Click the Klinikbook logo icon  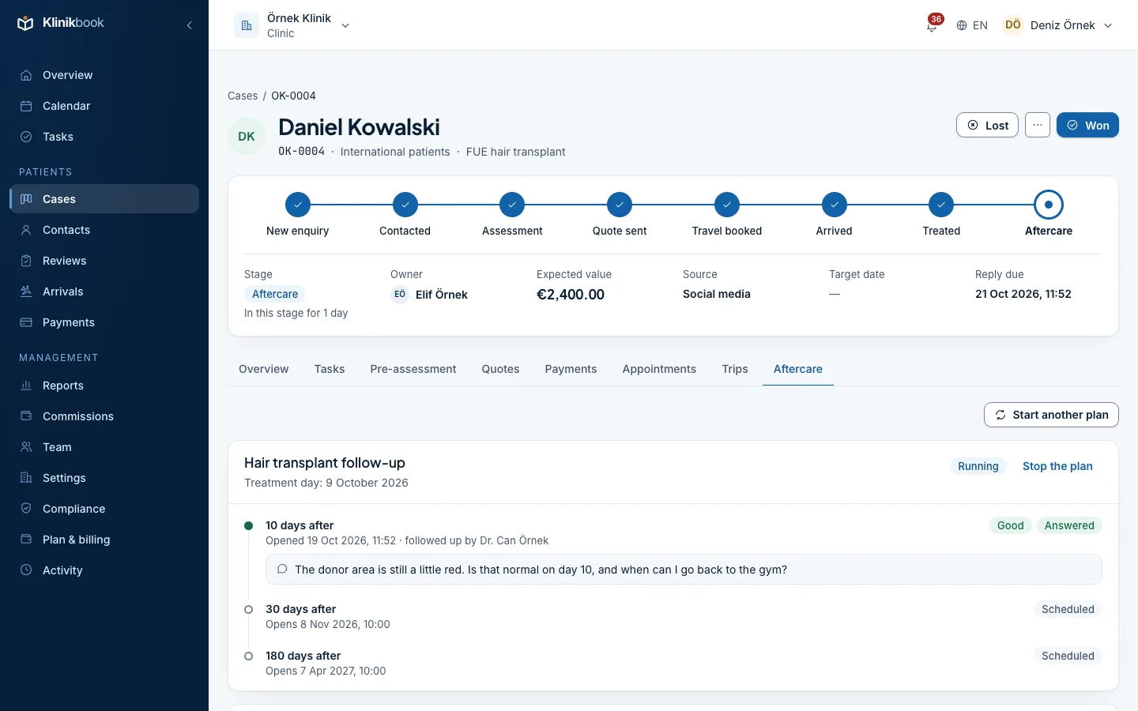(25, 23)
